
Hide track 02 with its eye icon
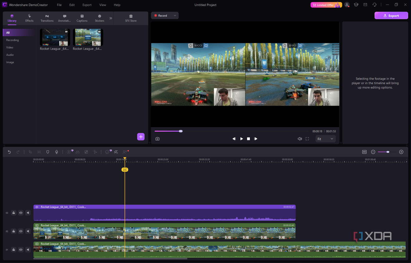(x=21, y=231)
